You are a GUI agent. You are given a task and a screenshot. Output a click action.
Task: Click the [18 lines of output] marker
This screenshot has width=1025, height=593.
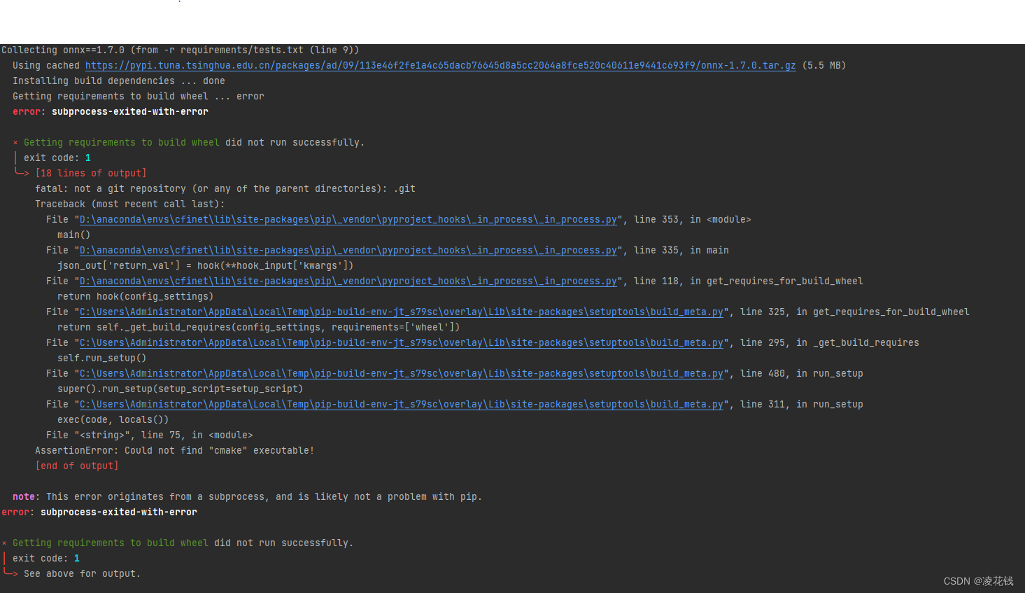(92, 173)
